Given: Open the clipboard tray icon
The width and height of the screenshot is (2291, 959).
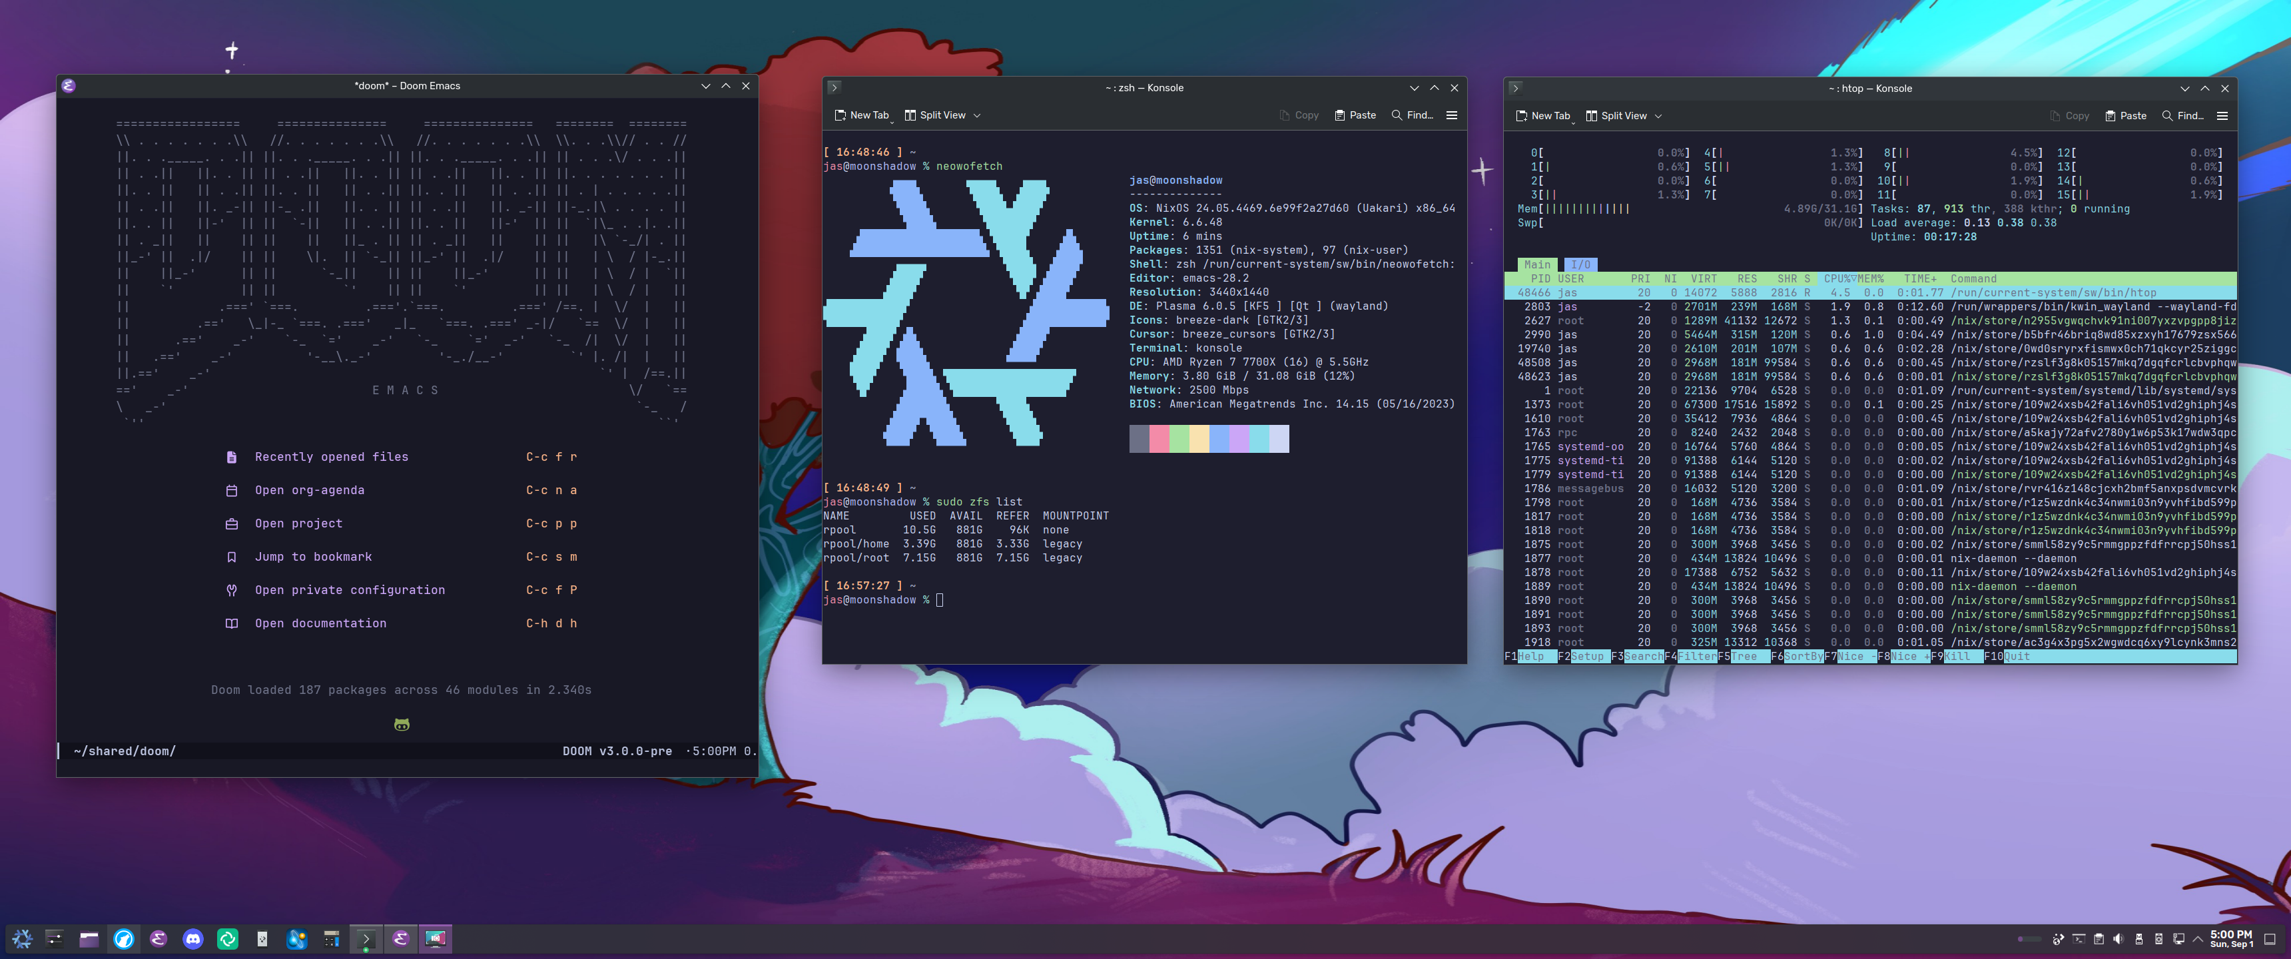Looking at the screenshot, I should click(2099, 940).
